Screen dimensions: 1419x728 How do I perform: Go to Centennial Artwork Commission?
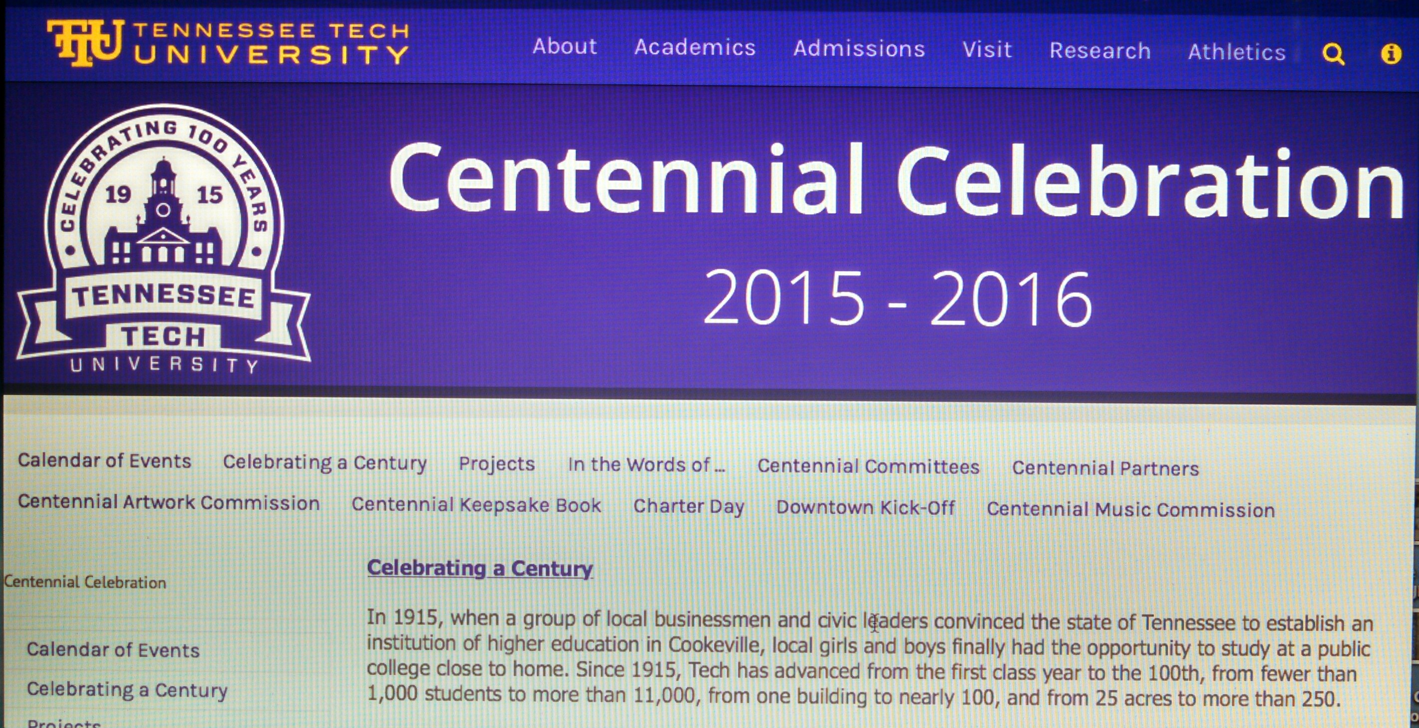click(169, 502)
